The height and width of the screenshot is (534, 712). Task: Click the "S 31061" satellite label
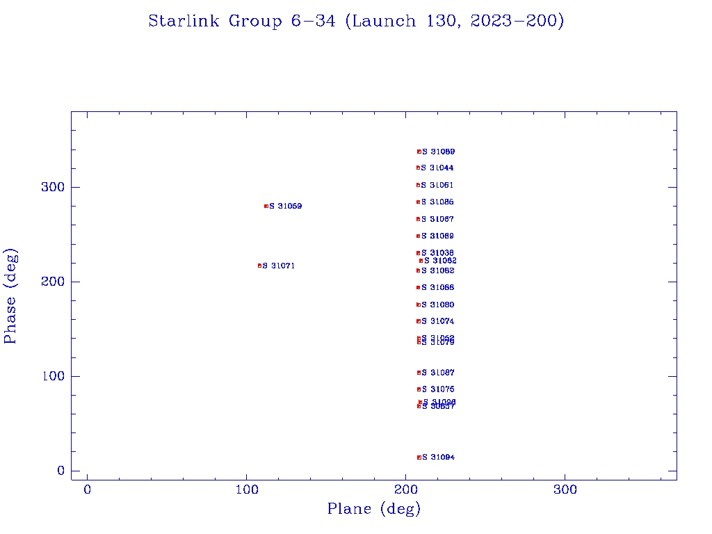click(x=437, y=185)
